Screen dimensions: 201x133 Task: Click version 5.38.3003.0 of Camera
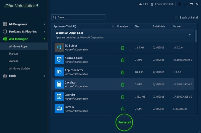tap(180, 109)
